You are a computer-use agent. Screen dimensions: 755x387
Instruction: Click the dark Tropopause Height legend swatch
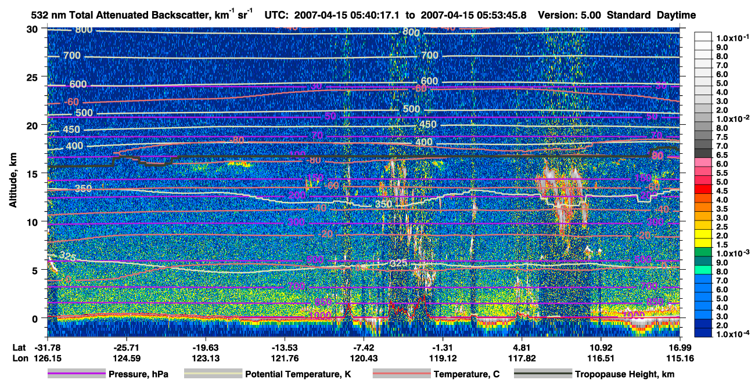point(542,374)
